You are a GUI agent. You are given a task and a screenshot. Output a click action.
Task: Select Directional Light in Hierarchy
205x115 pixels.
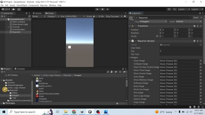[20, 24]
